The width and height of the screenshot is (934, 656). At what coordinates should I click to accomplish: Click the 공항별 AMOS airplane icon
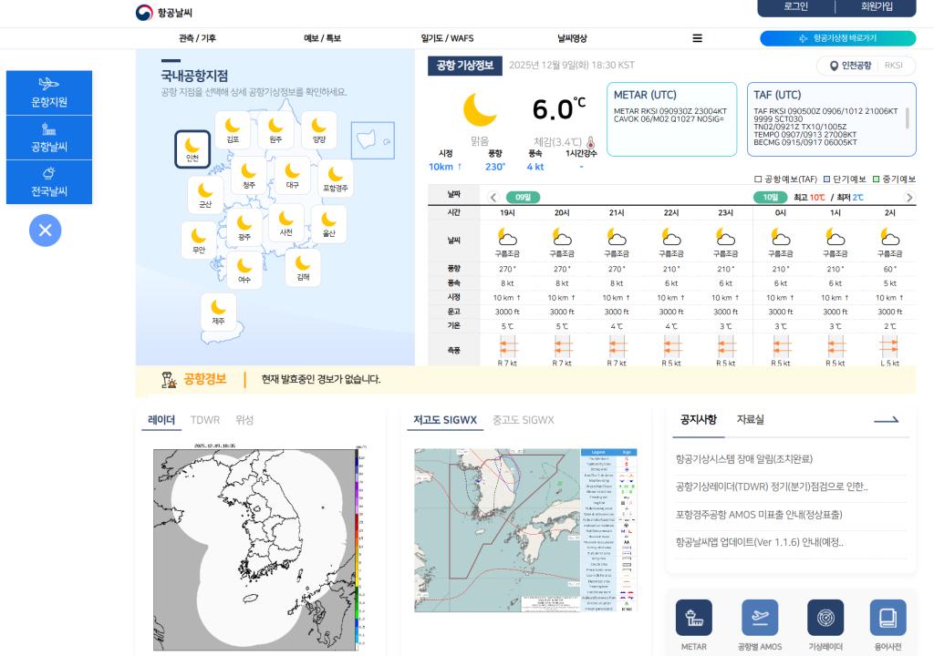pyautogui.click(x=759, y=618)
